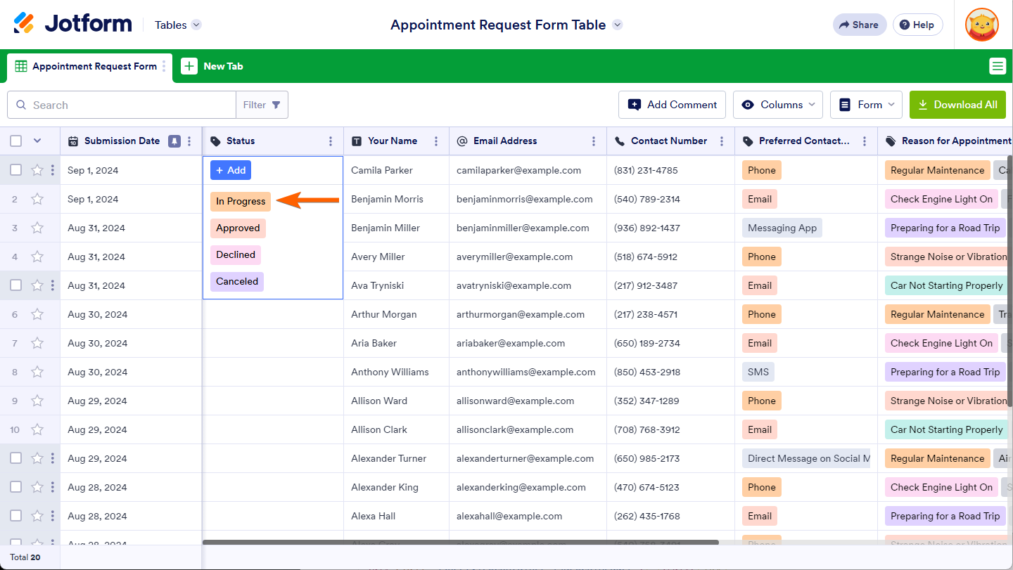The height and width of the screenshot is (570, 1013).
Task: Open the Form dropdown menu
Action: click(866, 105)
